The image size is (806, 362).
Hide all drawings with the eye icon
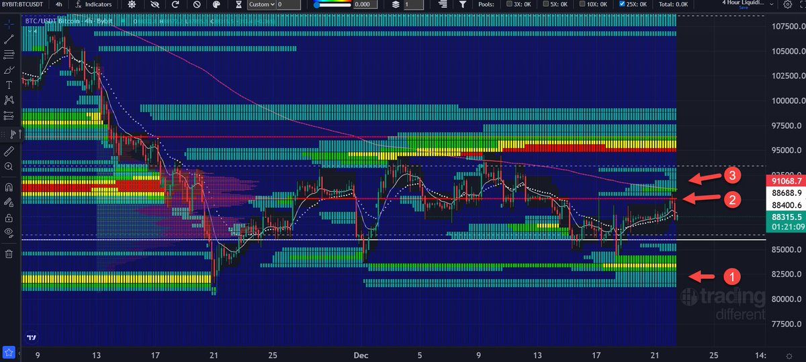click(9, 233)
